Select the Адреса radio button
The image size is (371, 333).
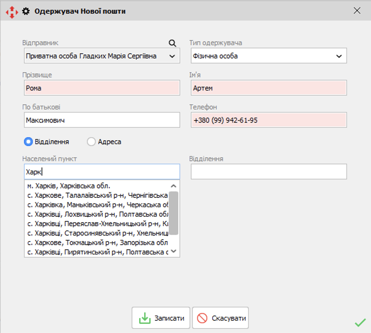pos(91,142)
